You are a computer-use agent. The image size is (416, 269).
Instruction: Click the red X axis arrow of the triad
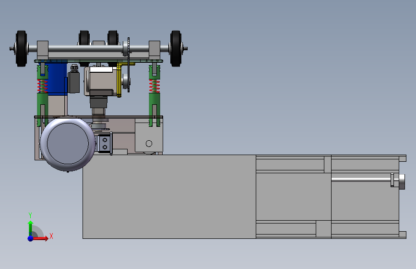(40, 238)
